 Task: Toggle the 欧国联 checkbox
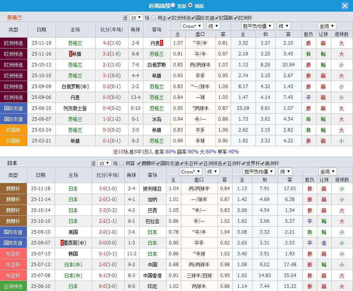point(216,17)
